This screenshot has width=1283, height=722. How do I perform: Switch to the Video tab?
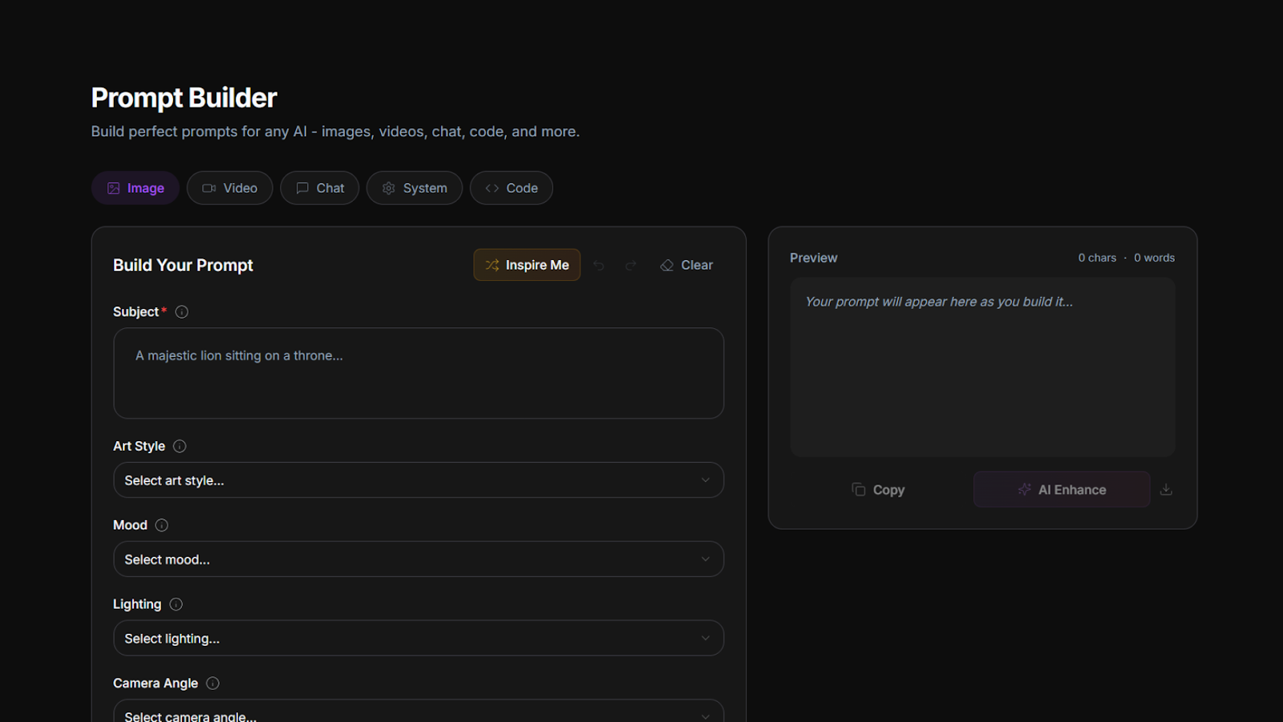click(x=229, y=188)
